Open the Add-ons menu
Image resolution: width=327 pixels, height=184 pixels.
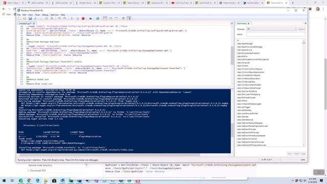(x=55, y=15)
